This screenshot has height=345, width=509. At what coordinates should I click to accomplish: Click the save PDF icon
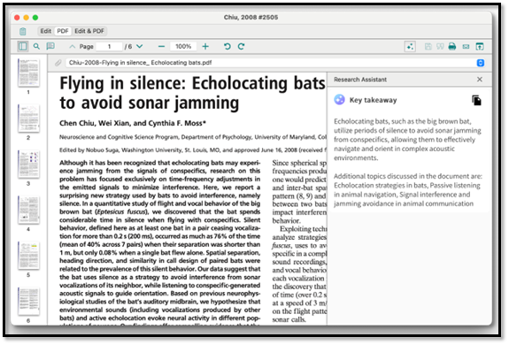tap(428, 47)
